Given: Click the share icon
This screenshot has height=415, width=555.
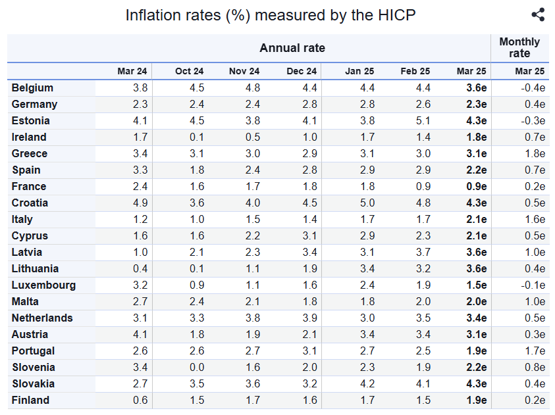Looking at the screenshot, I should 538,15.
